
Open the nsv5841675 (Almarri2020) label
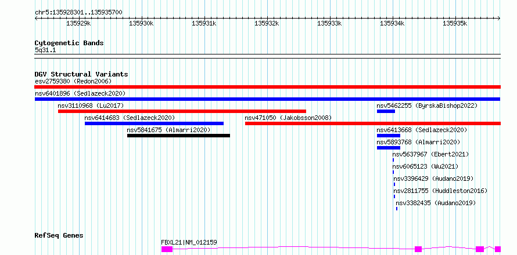168,130
